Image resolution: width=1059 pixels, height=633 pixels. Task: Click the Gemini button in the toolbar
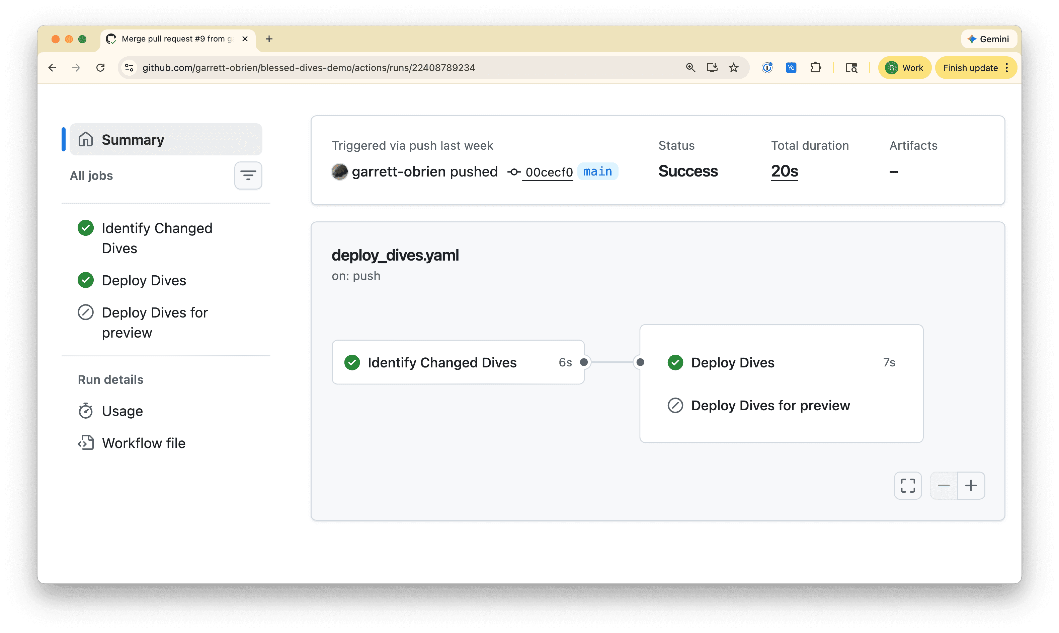989,39
